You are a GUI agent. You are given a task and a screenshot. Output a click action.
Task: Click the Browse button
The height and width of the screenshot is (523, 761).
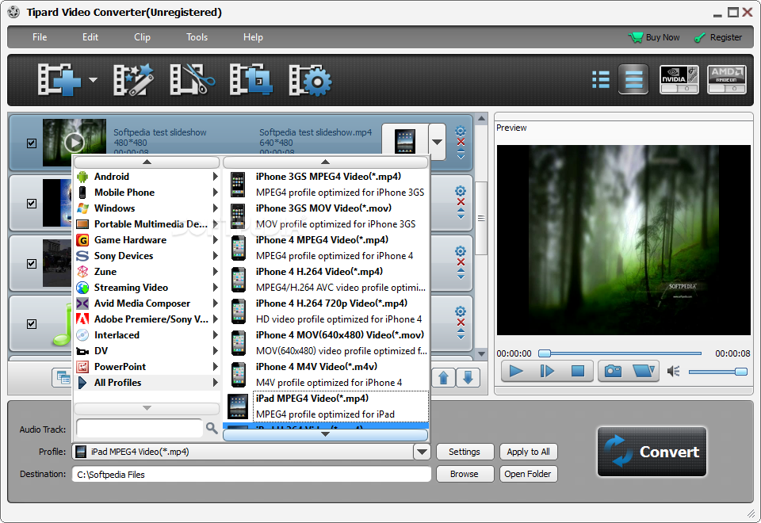465,474
